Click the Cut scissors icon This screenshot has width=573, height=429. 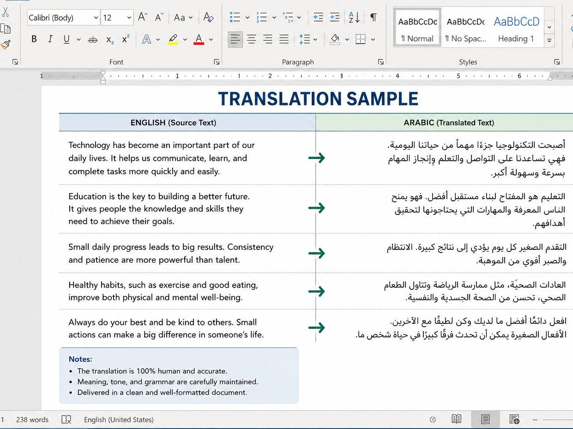click(5, 12)
